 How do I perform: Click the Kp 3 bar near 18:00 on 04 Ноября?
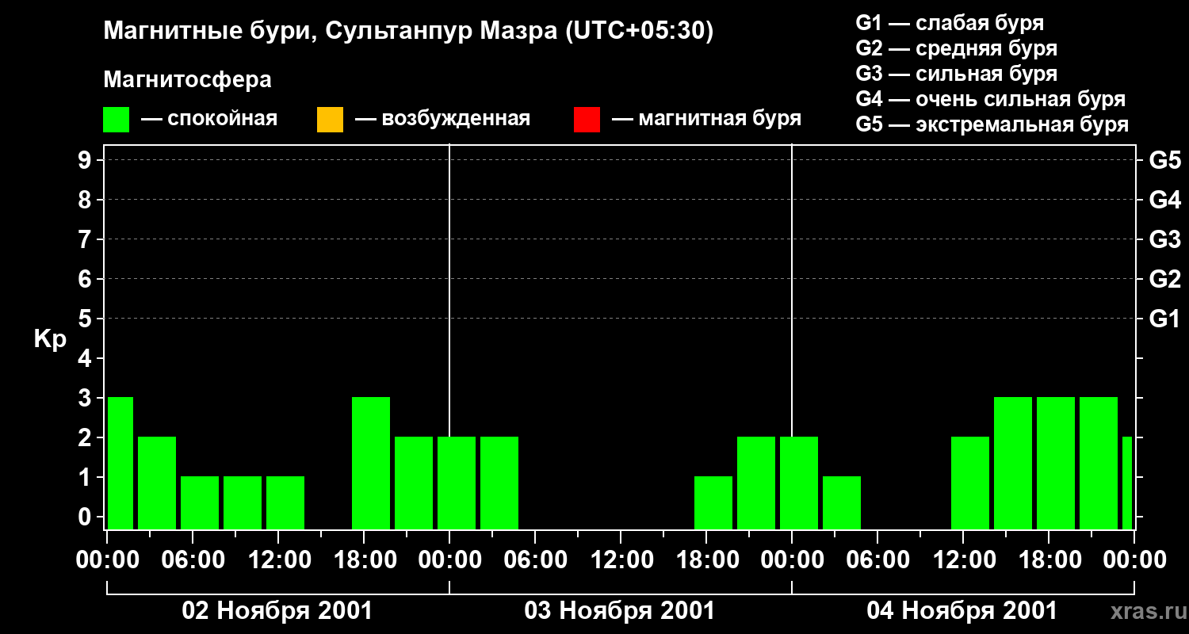[x=1056, y=463]
